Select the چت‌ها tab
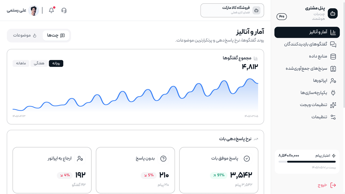345x194 pixels. coord(56,35)
